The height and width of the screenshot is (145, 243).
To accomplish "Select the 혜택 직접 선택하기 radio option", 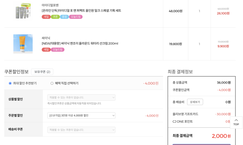I will 52,83.
